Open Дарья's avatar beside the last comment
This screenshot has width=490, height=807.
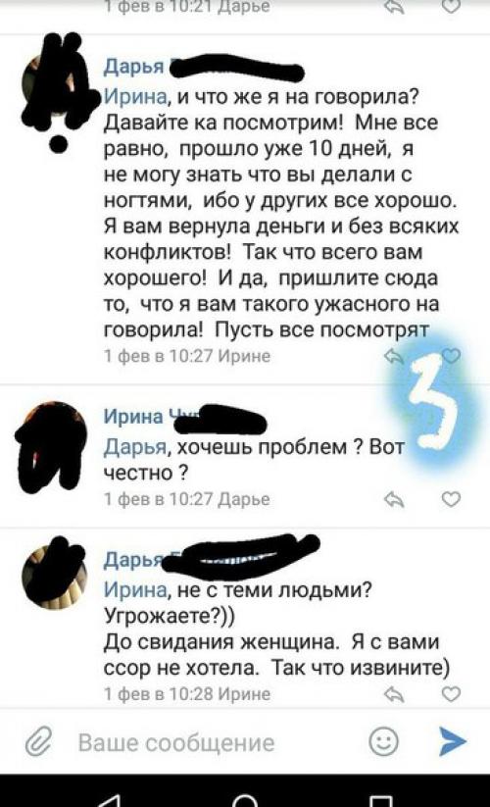pos(54,576)
